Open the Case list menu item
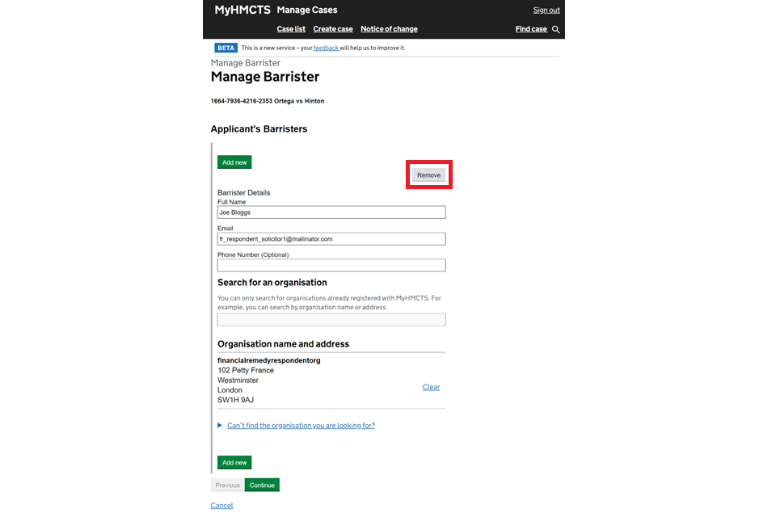This screenshot has height=517, width=776. coord(291,29)
